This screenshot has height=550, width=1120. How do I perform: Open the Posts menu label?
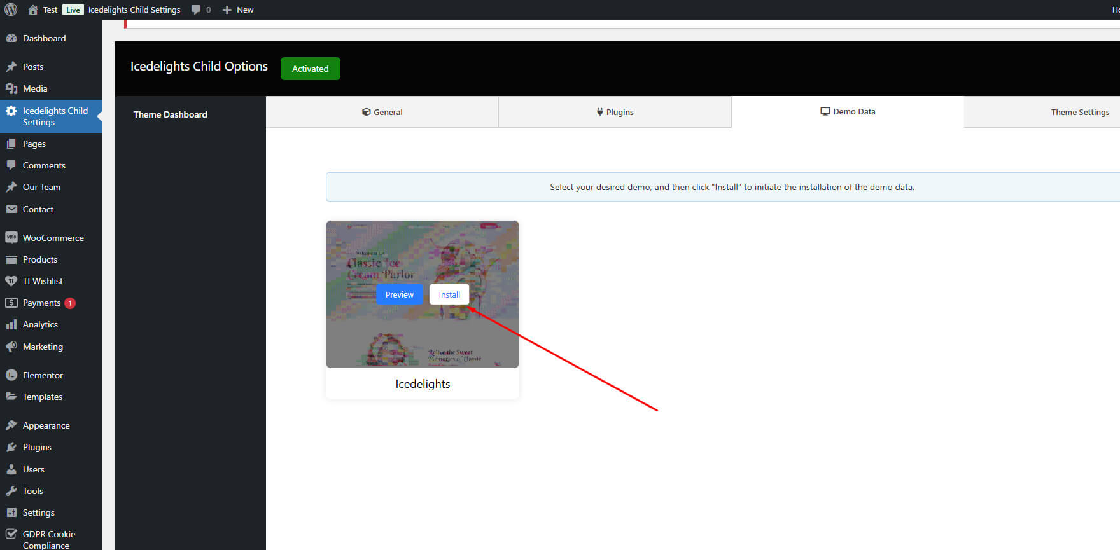pos(33,67)
